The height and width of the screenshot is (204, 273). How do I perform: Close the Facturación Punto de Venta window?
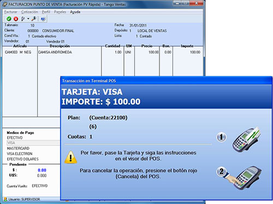197,3
